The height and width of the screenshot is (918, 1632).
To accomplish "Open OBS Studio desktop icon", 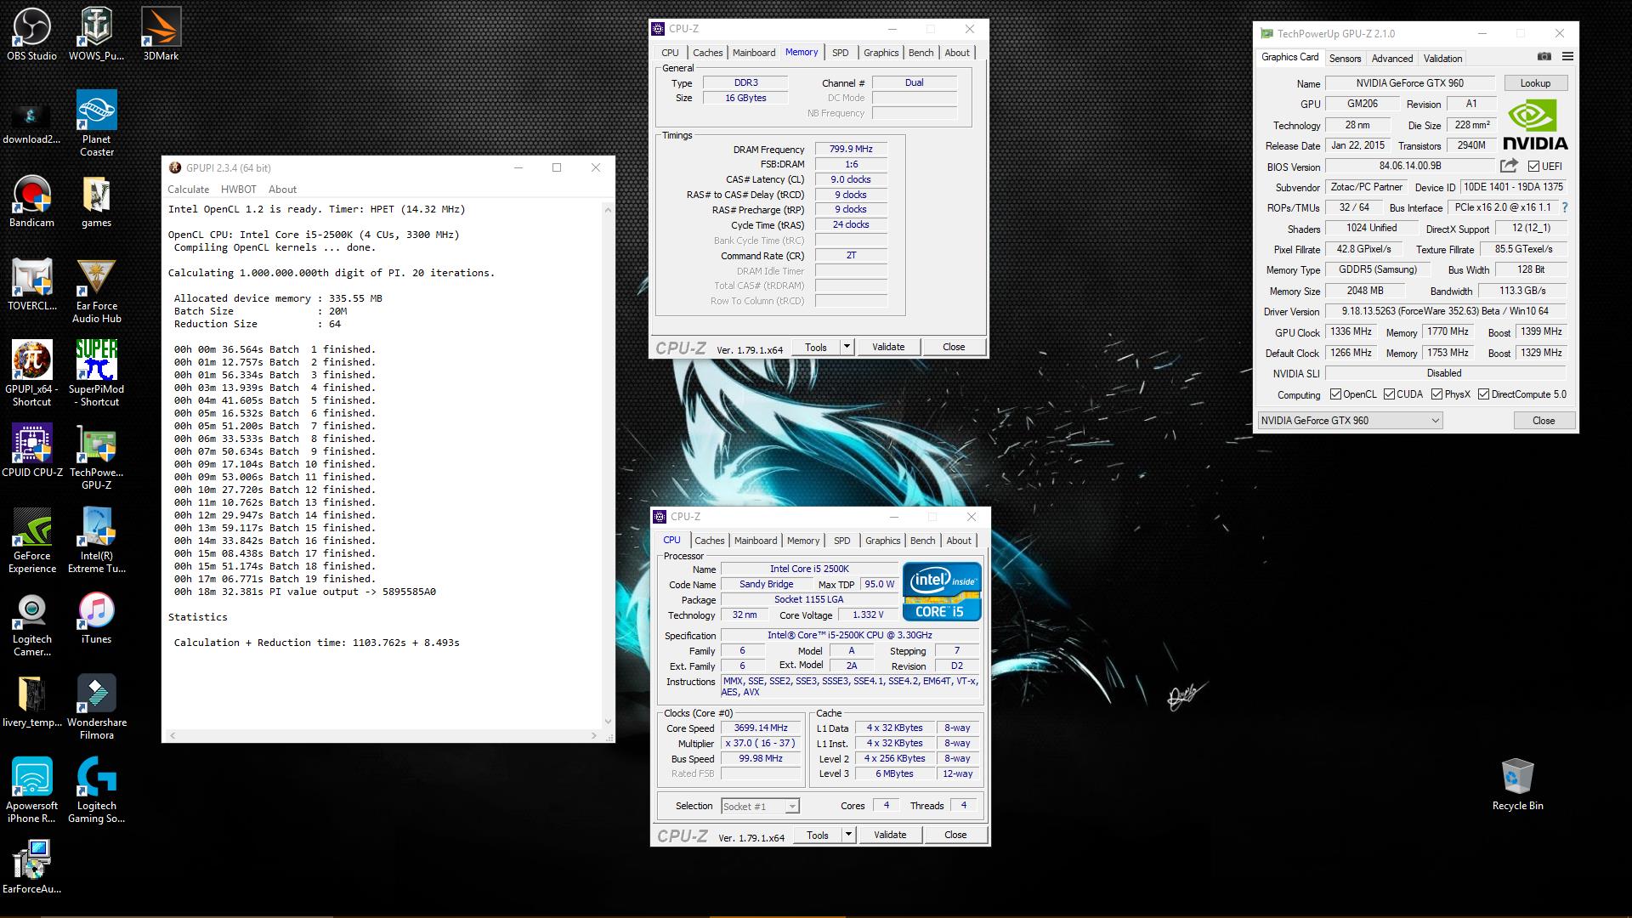I will (x=31, y=34).
